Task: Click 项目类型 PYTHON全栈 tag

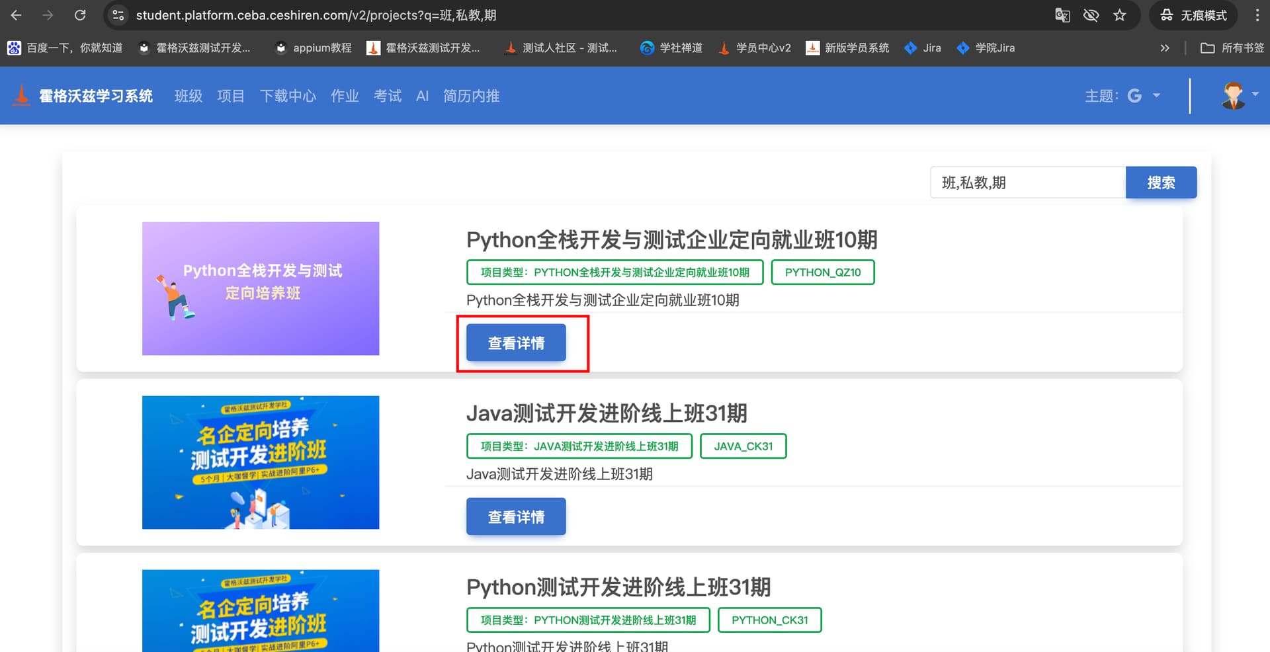Action: [x=615, y=272]
